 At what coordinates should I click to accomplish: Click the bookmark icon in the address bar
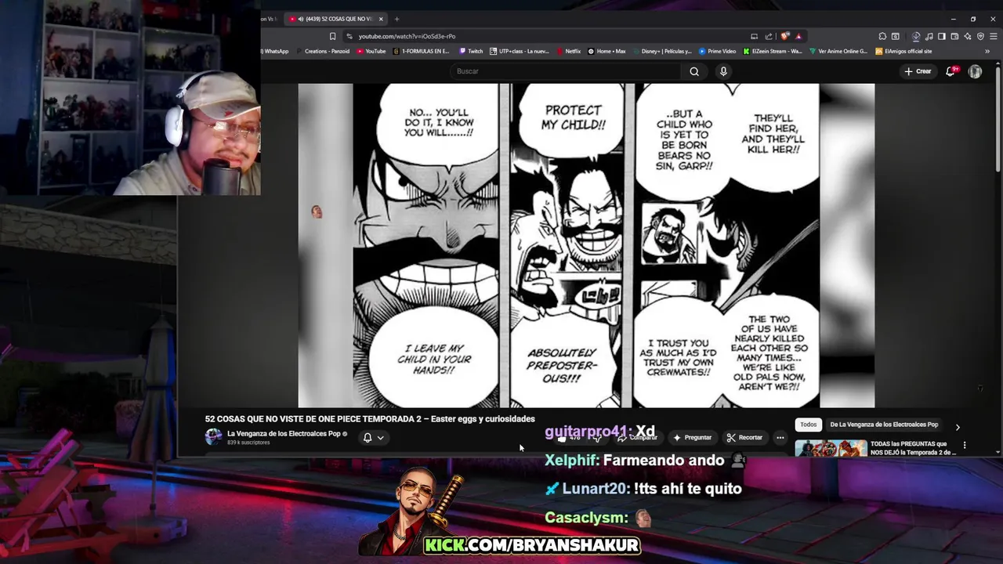pyautogui.click(x=332, y=36)
